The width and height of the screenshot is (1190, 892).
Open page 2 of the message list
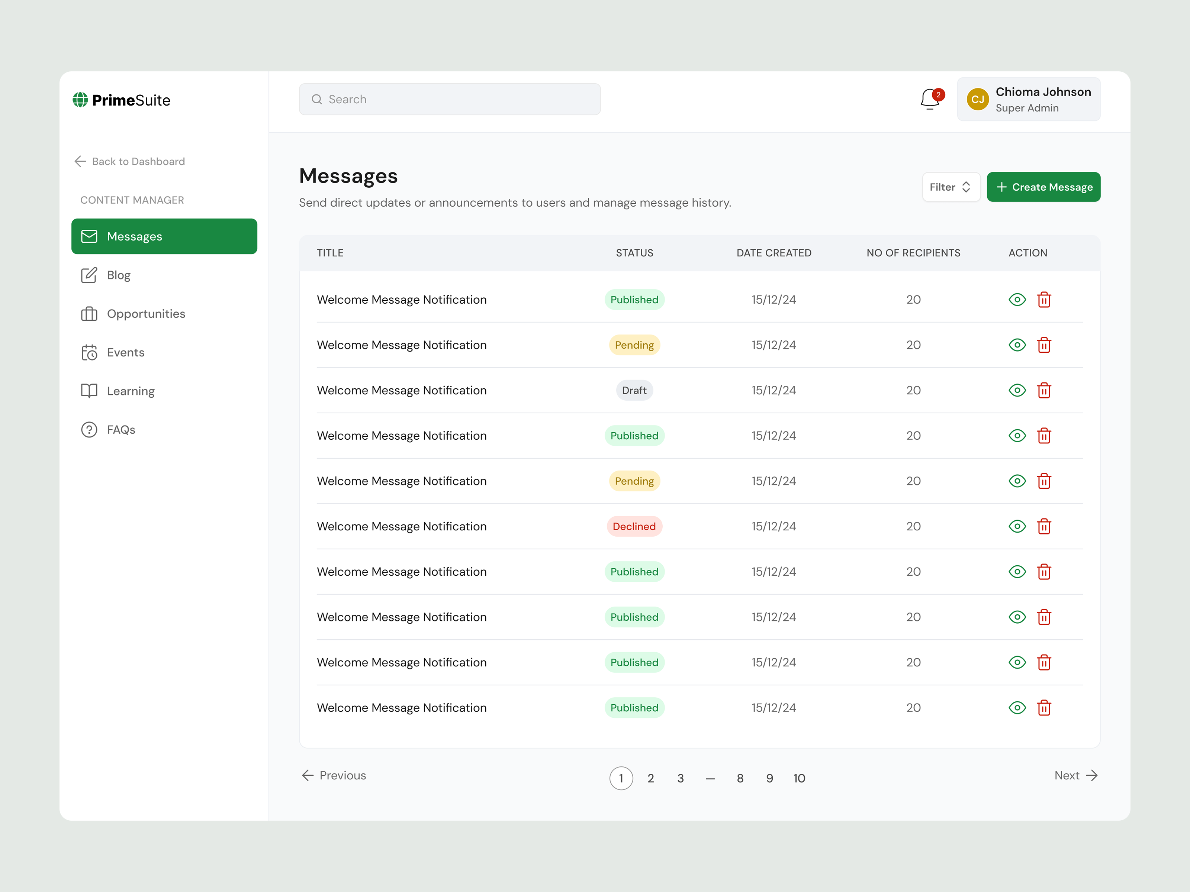pos(651,778)
